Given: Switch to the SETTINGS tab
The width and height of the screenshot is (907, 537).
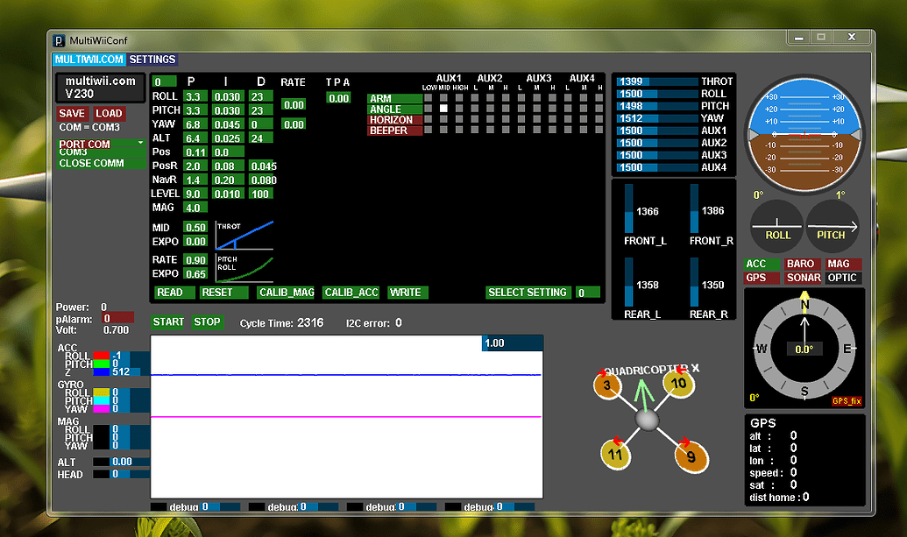Looking at the screenshot, I should [x=152, y=59].
